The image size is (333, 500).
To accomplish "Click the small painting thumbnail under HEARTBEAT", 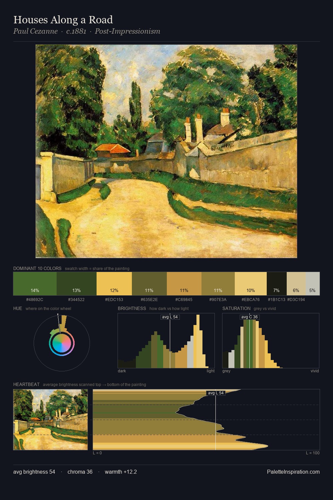I will coord(51,420).
